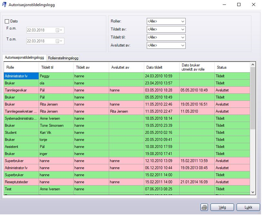The image size is (262, 216).
Task: Switch to Autorisasjonstildelingslogg tab
Action: 24,57
